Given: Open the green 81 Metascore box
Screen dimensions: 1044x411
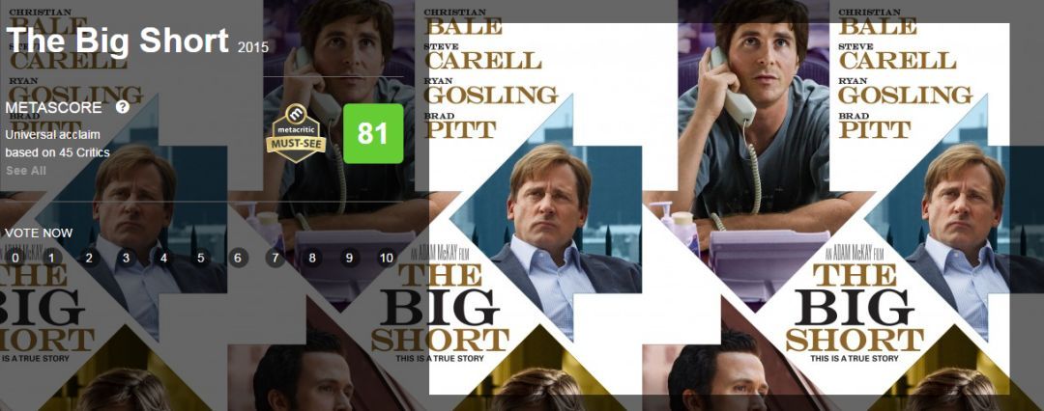Looking at the screenshot, I should (x=373, y=134).
